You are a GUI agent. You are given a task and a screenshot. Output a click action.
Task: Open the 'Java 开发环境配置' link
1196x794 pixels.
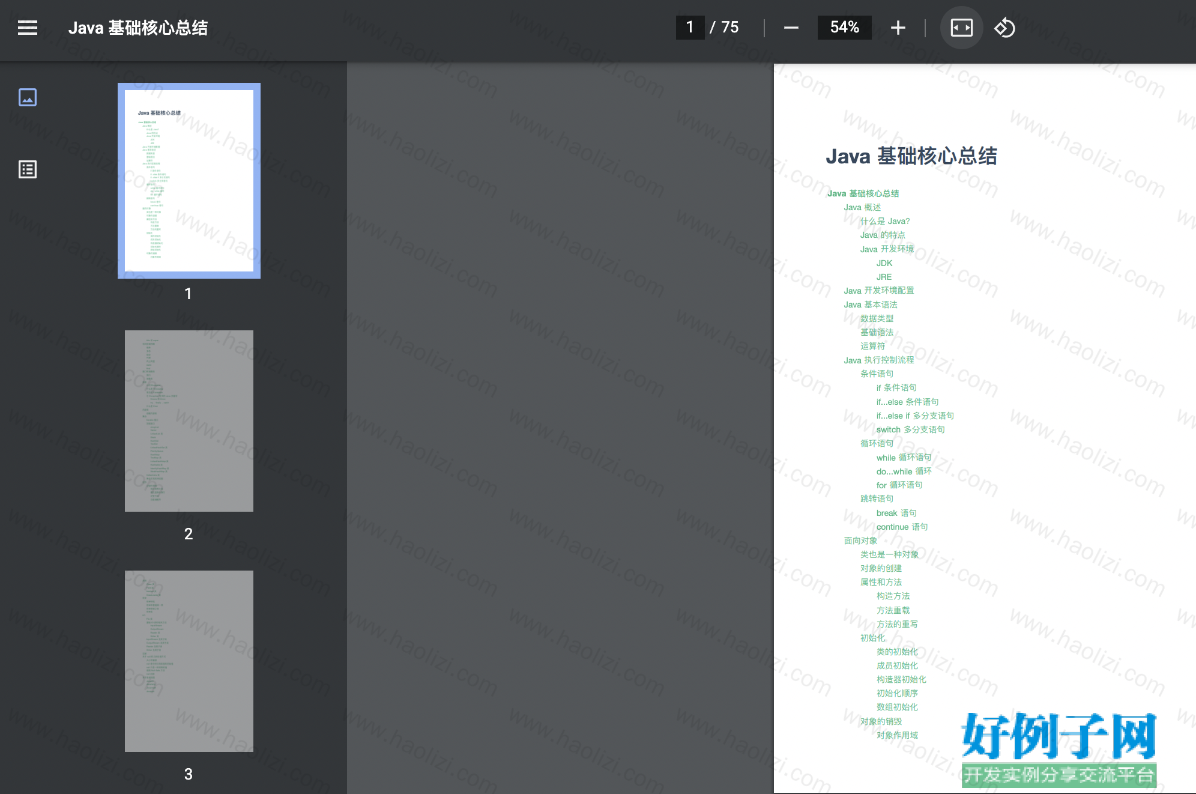coord(879,291)
